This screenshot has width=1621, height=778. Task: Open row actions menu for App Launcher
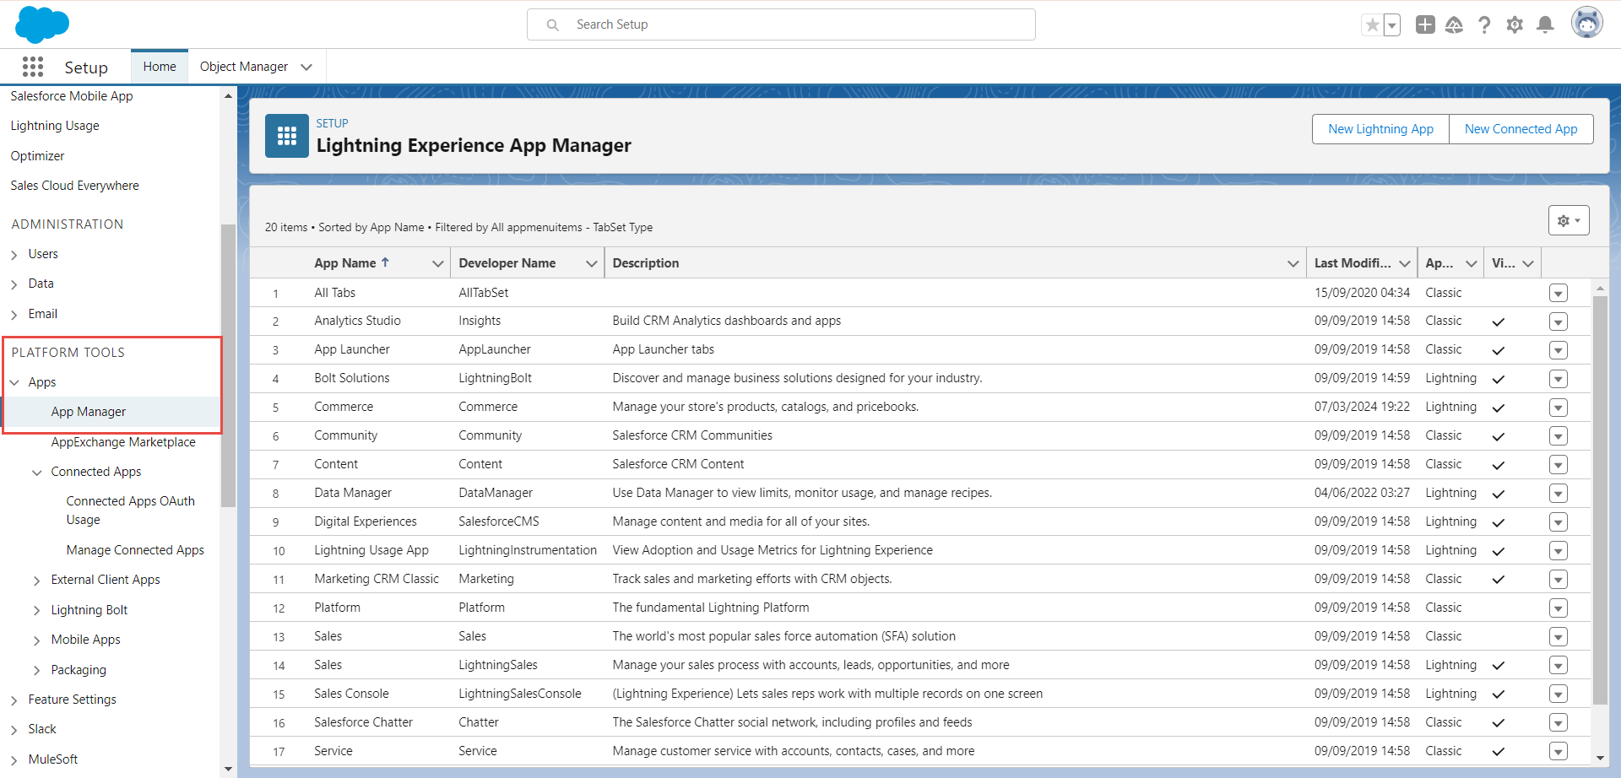point(1559,350)
